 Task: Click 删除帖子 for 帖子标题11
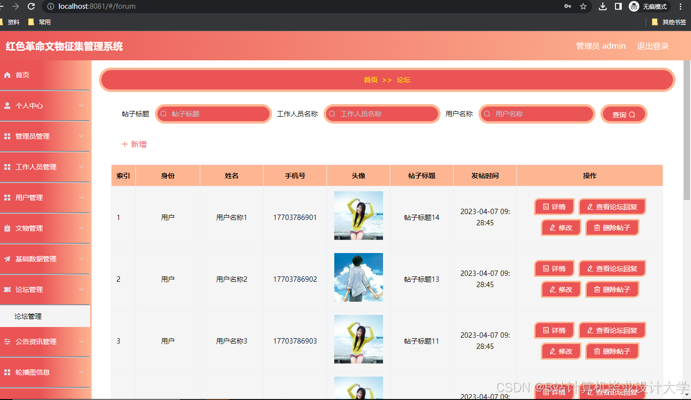click(612, 351)
